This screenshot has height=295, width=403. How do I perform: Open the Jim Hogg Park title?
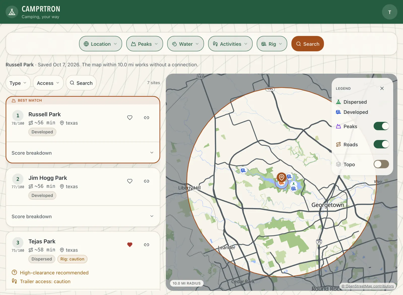[x=48, y=178]
